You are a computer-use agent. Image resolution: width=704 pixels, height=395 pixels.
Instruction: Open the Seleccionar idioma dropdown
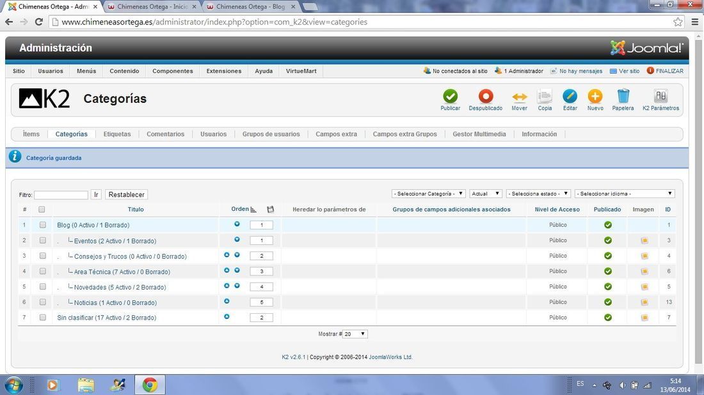click(x=625, y=194)
